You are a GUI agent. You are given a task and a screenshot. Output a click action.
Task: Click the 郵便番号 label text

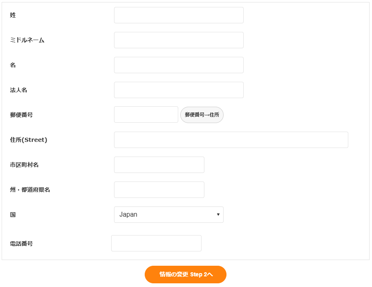(21, 115)
